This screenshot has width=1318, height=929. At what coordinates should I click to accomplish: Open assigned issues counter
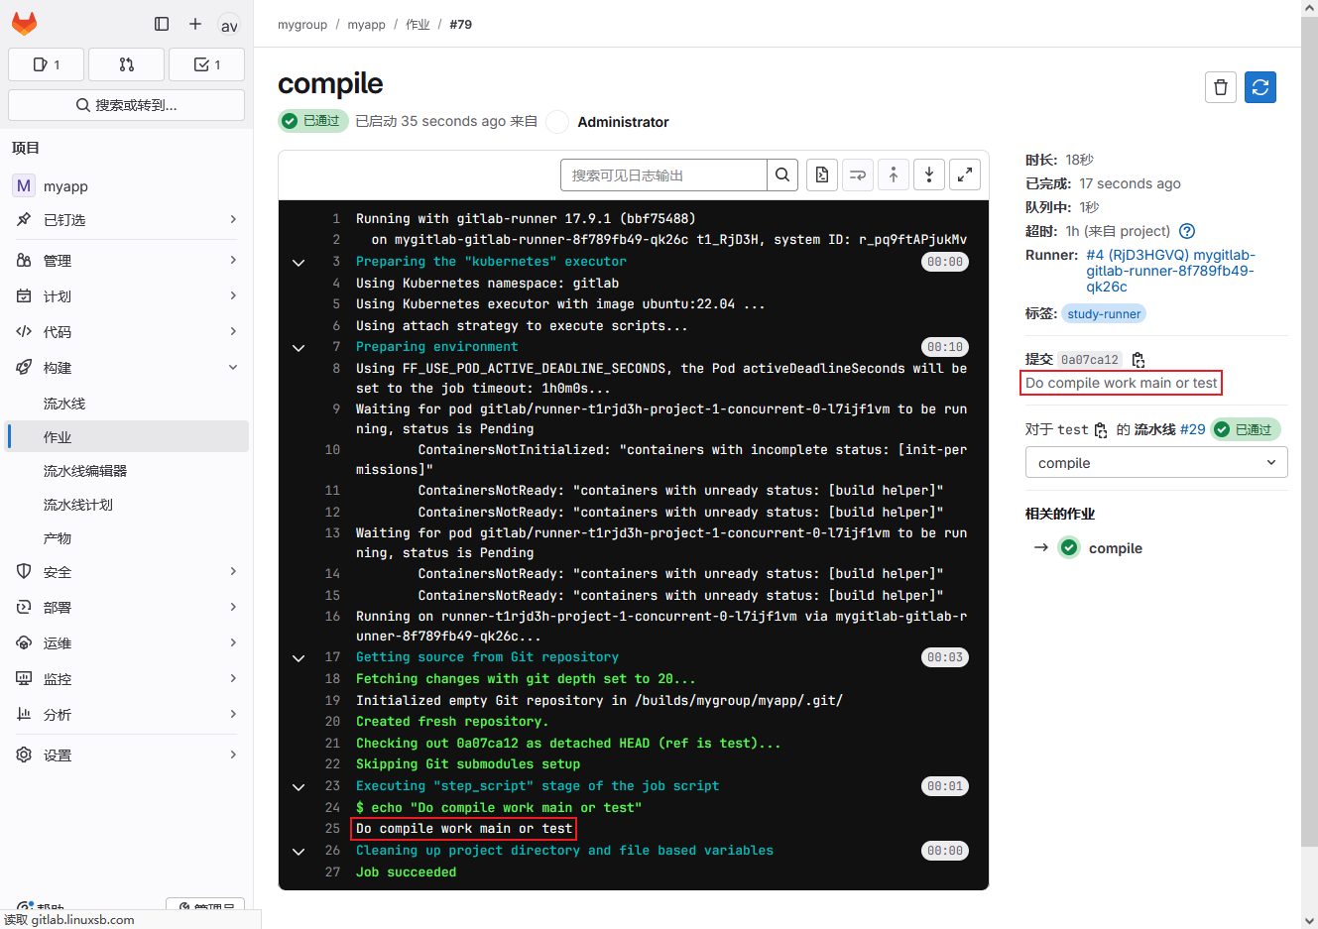click(46, 64)
